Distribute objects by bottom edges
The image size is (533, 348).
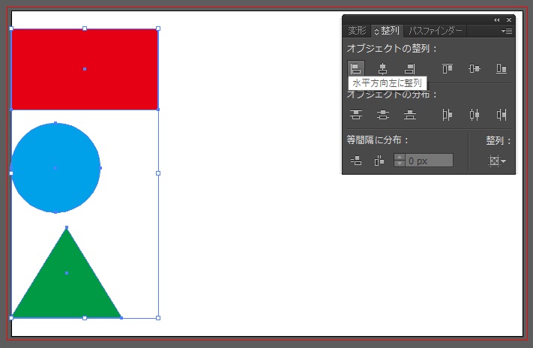tap(409, 115)
